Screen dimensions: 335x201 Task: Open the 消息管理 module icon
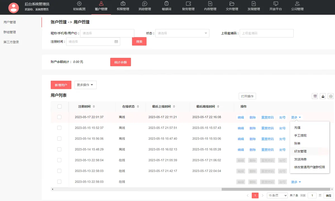(144, 4)
